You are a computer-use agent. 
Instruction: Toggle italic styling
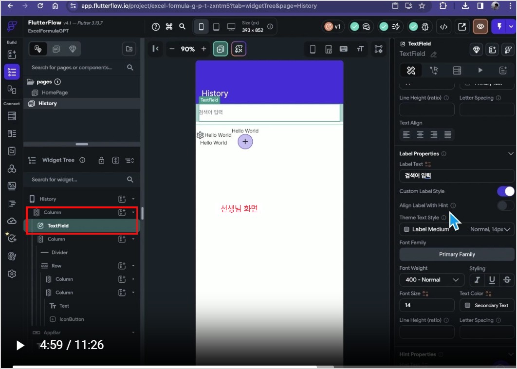click(x=477, y=280)
